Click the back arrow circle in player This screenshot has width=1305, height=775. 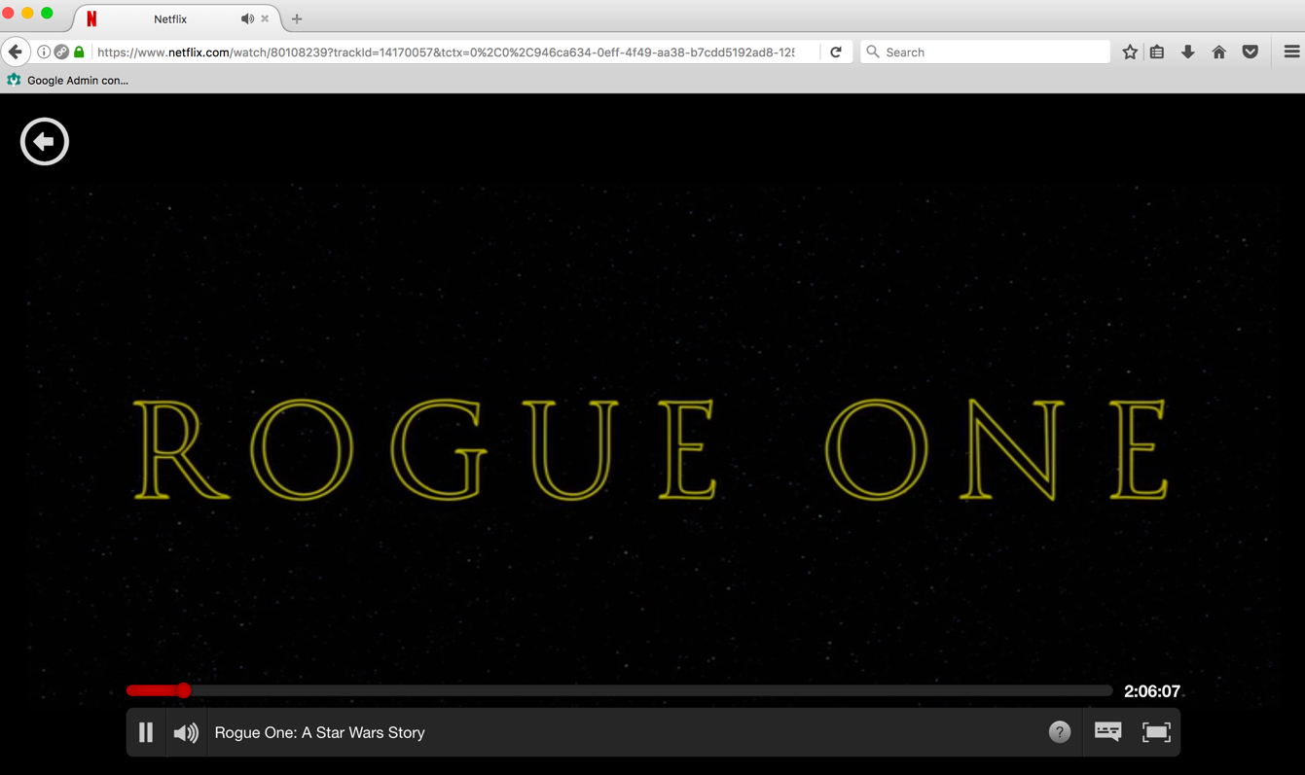(x=45, y=142)
